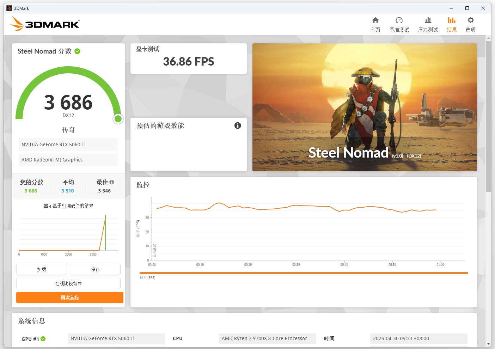
Task: Click the info icon next to 最佳
Action: [x=112, y=182]
